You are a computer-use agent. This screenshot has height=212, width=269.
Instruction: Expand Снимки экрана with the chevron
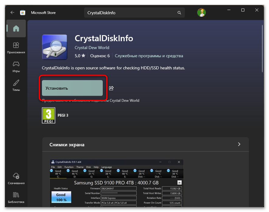[x=239, y=144]
